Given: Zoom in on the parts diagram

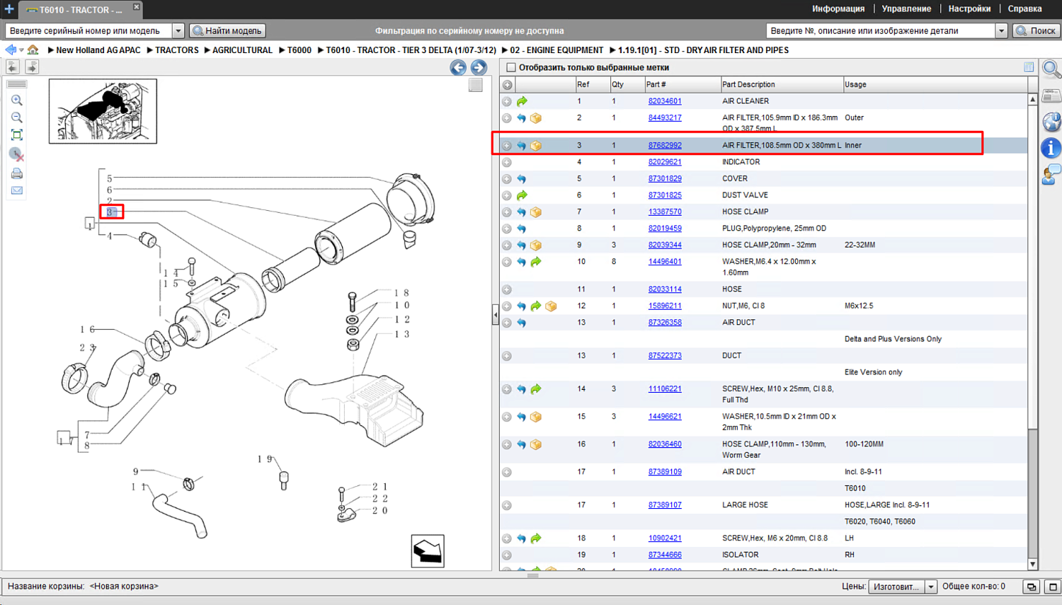Looking at the screenshot, I should pos(17,100).
